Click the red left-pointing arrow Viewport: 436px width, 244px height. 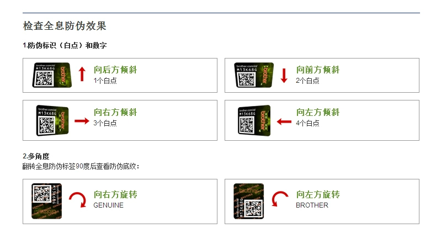pyautogui.click(x=284, y=121)
